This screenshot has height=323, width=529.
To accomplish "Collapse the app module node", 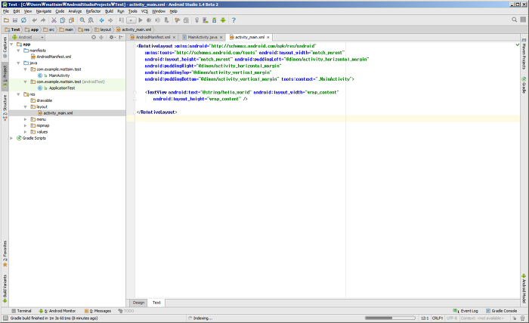I will click(x=12, y=44).
